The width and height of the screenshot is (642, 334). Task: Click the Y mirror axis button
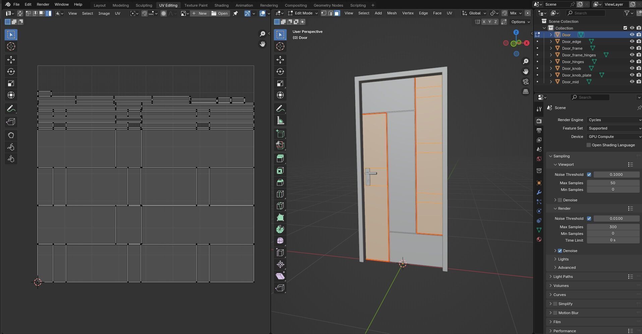[x=490, y=22]
